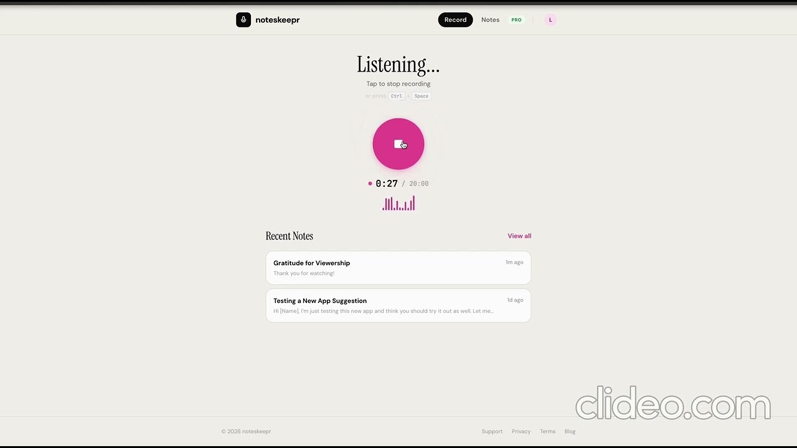This screenshot has width=797, height=448.
Task: Click the noteskeepr wordmark in the header
Action: pyautogui.click(x=278, y=19)
